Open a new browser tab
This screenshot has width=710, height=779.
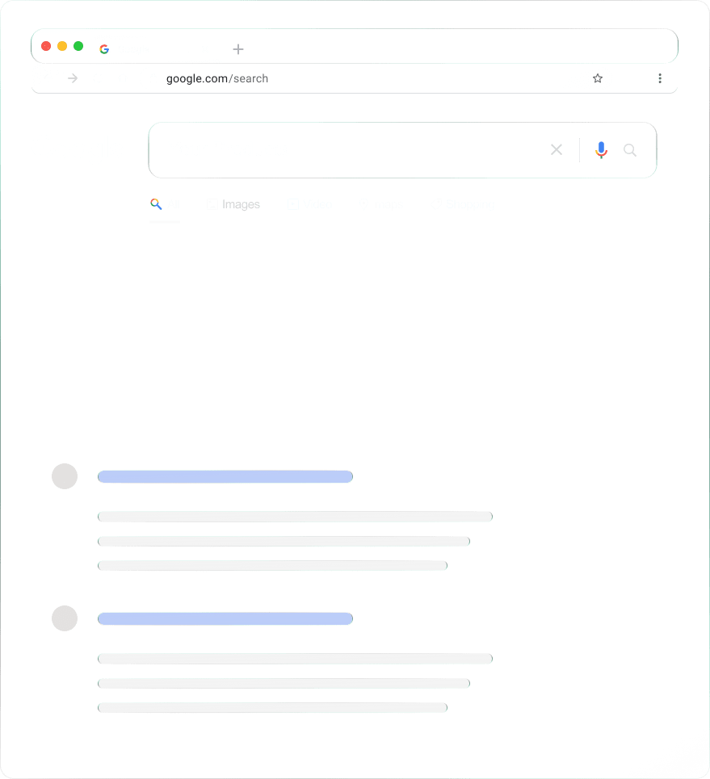pos(237,49)
